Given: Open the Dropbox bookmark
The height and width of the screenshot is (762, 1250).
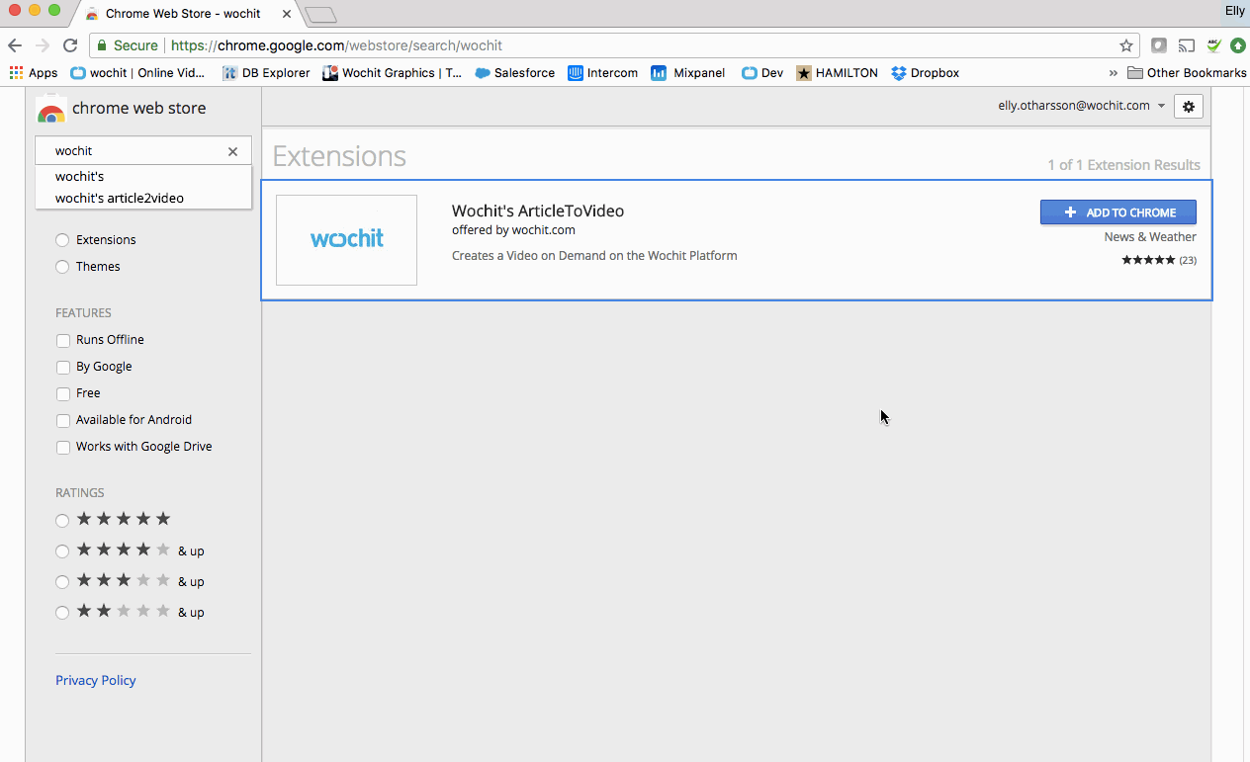Looking at the screenshot, I should pyautogui.click(x=925, y=73).
